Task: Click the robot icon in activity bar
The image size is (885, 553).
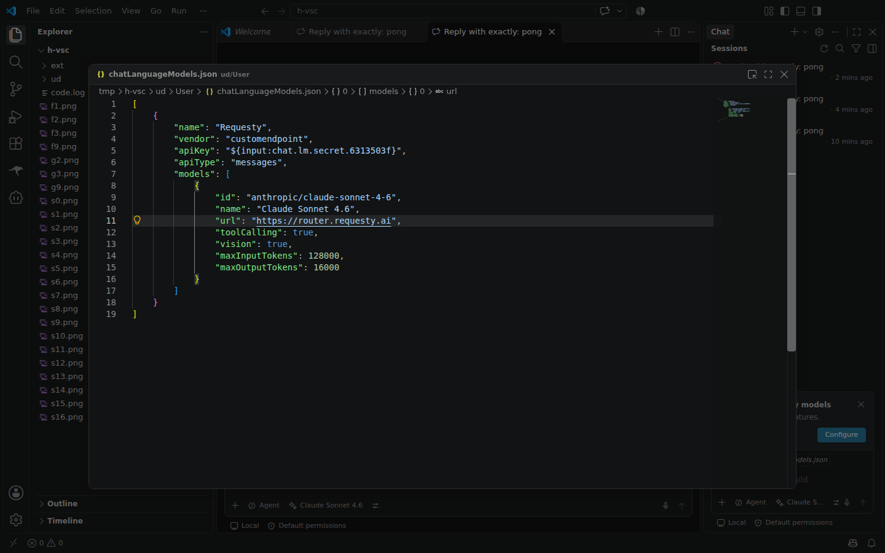Action: (x=16, y=197)
